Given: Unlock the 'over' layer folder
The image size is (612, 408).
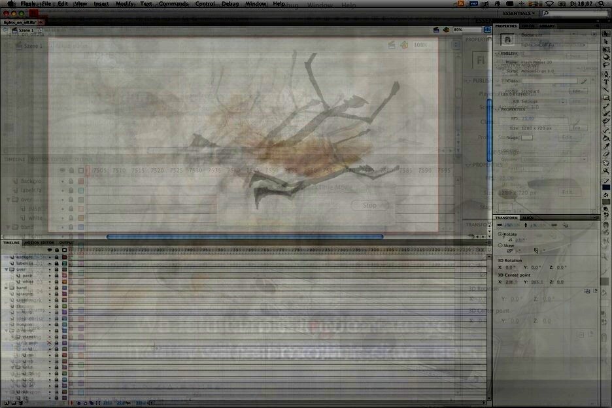Looking at the screenshot, I should click(57, 269).
